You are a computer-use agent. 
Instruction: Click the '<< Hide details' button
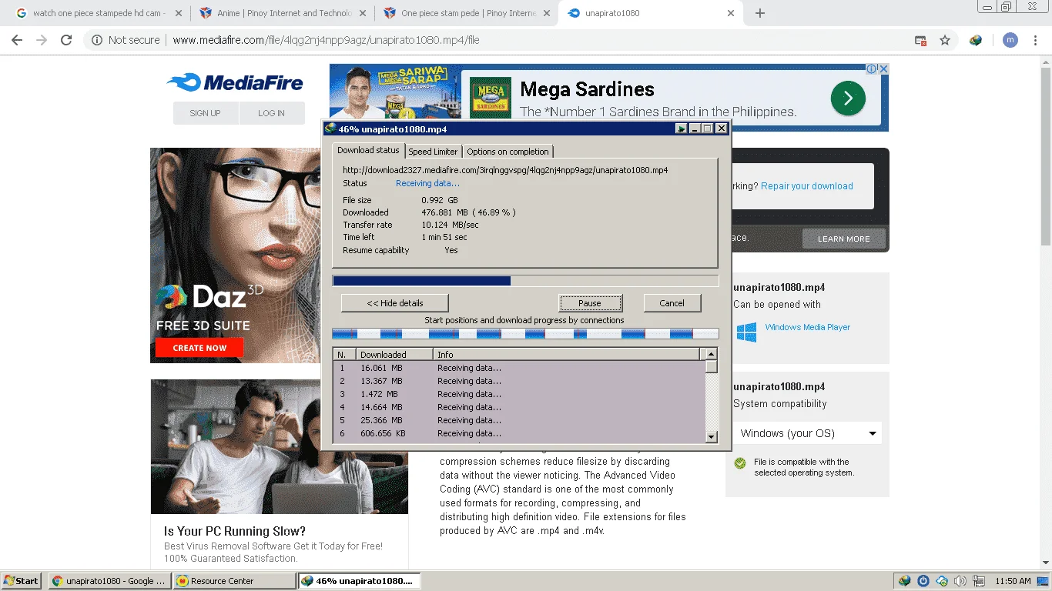click(x=395, y=303)
